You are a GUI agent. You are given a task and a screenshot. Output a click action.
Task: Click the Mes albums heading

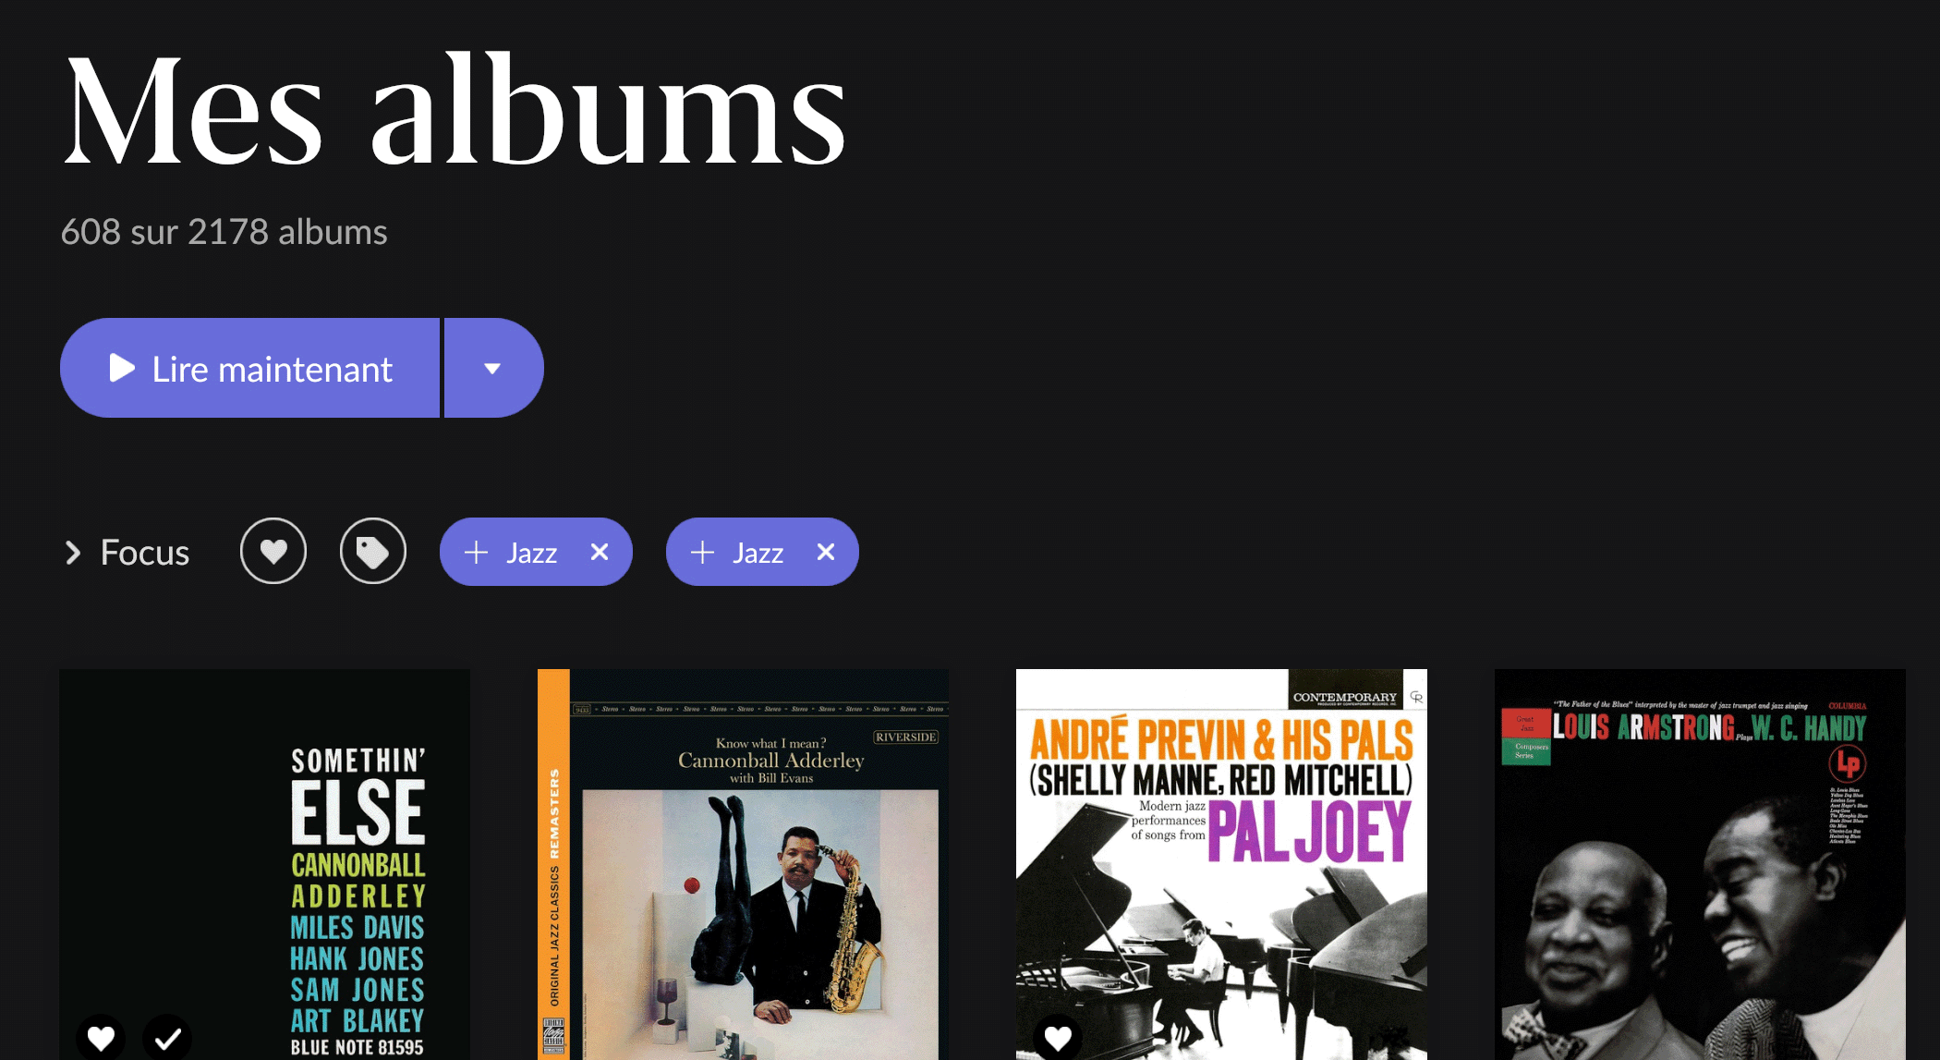[x=455, y=111]
